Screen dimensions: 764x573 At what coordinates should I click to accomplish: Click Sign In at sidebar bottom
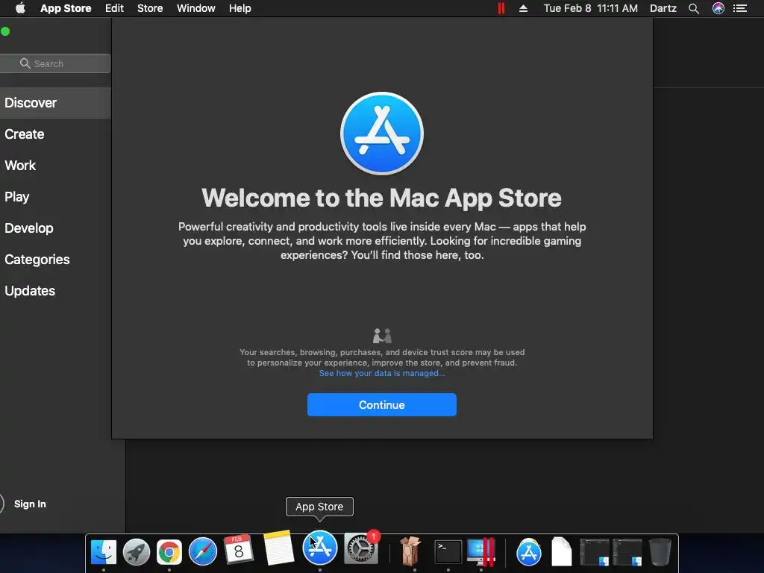click(x=30, y=504)
